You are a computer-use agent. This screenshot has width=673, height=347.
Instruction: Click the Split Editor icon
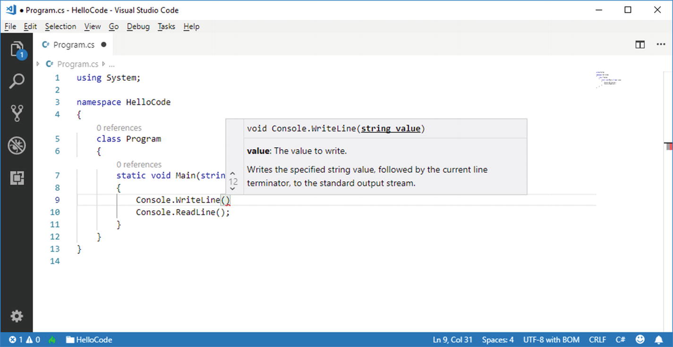click(x=640, y=45)
